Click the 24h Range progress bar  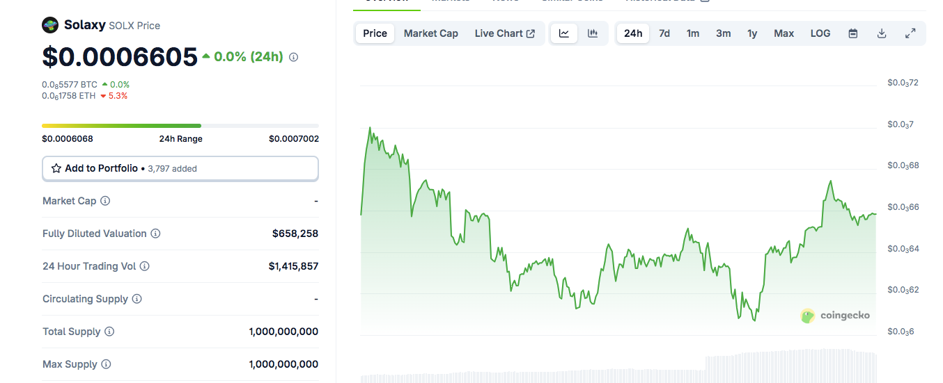point(180,126)
